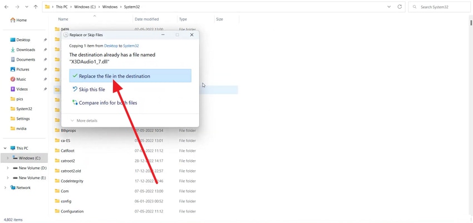Open the nvidia folder in sidebar

[21, 128]
